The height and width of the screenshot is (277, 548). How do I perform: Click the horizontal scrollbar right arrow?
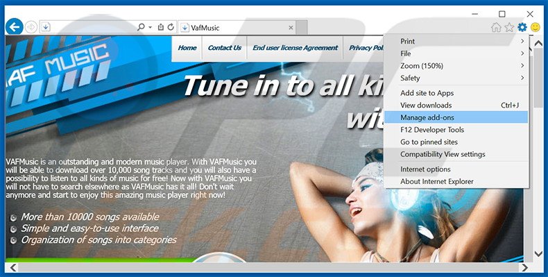[x=524, y=267]
